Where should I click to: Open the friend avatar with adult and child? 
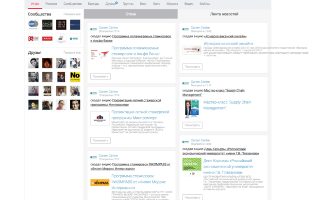[33, 91]
